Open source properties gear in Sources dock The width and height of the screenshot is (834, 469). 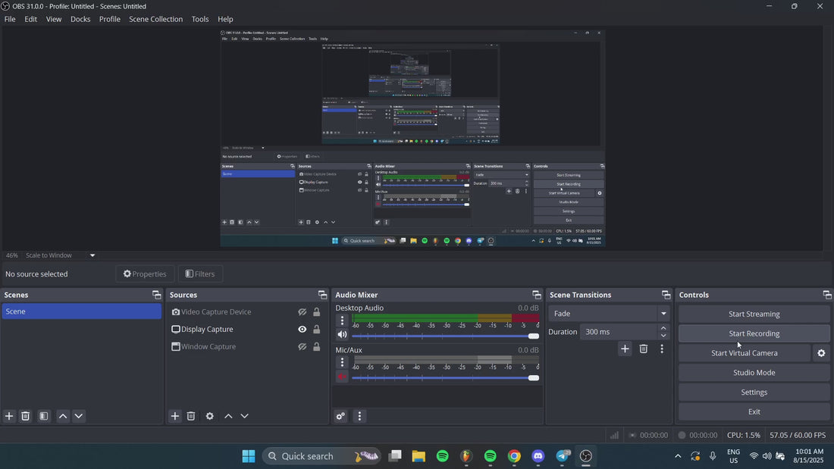[x=209, y=416]
